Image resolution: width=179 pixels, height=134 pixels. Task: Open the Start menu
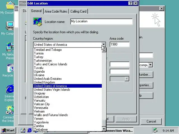pos(8,130)
